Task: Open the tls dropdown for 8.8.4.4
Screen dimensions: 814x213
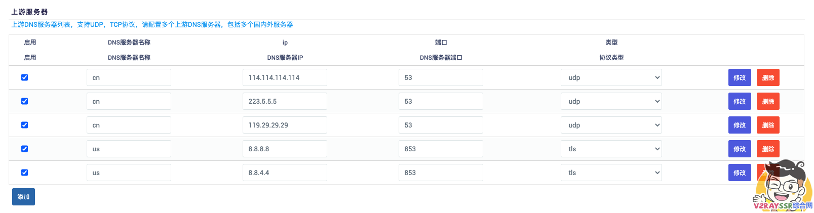Action: [x=611, y=173]
